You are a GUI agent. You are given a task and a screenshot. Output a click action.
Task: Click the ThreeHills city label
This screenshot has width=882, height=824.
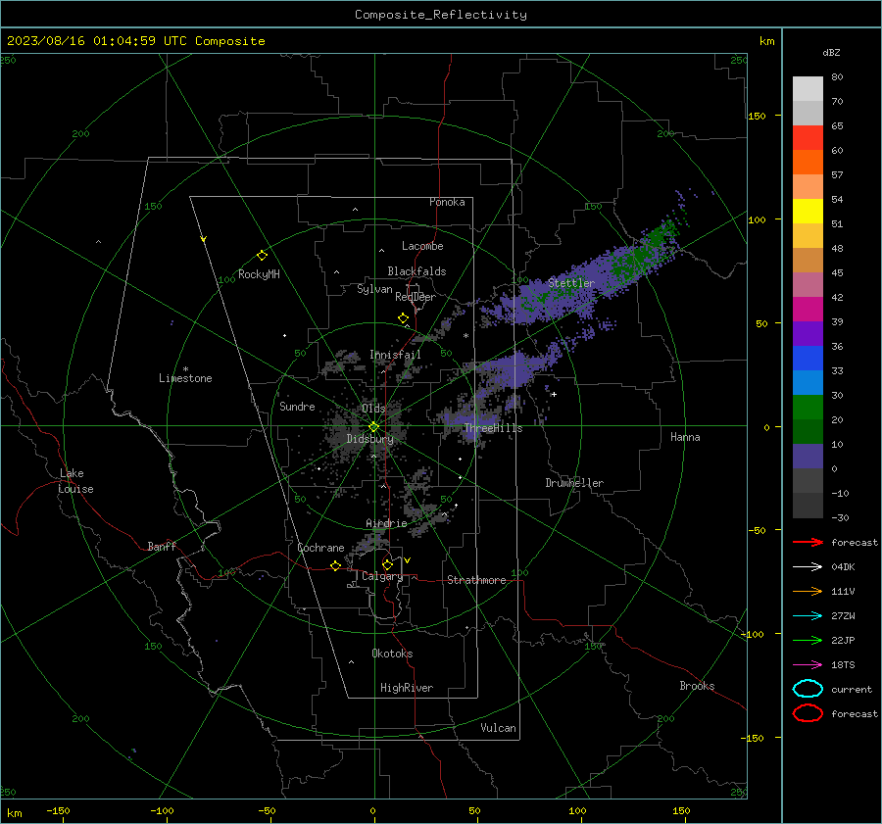tap(493, 428)
